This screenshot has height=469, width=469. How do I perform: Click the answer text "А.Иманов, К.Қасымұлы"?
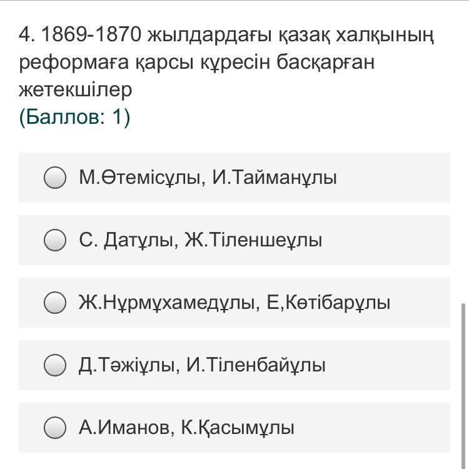click(186, 428)
